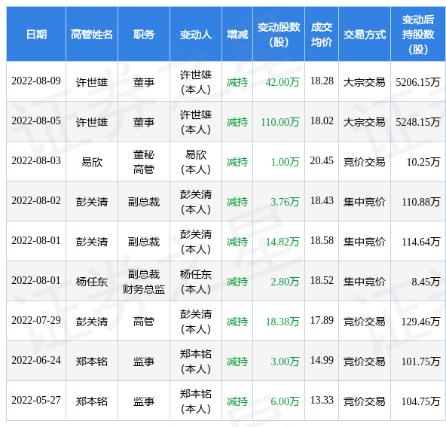Select the 变动后持股数(股) header
Screen dimensions: 446x427
418,35
